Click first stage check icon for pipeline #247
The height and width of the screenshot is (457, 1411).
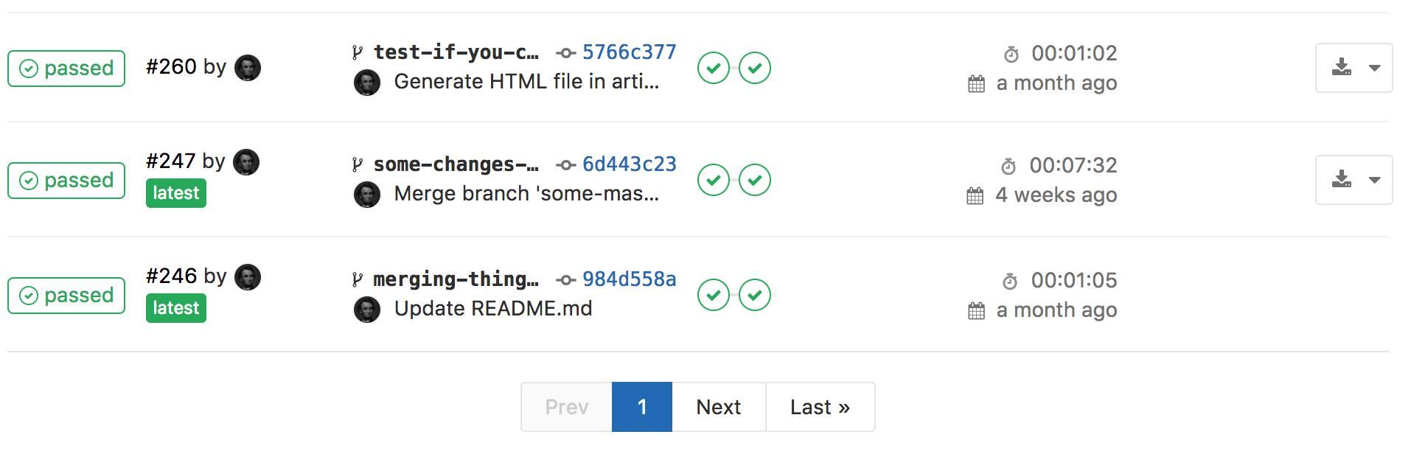tap(714, 180)
